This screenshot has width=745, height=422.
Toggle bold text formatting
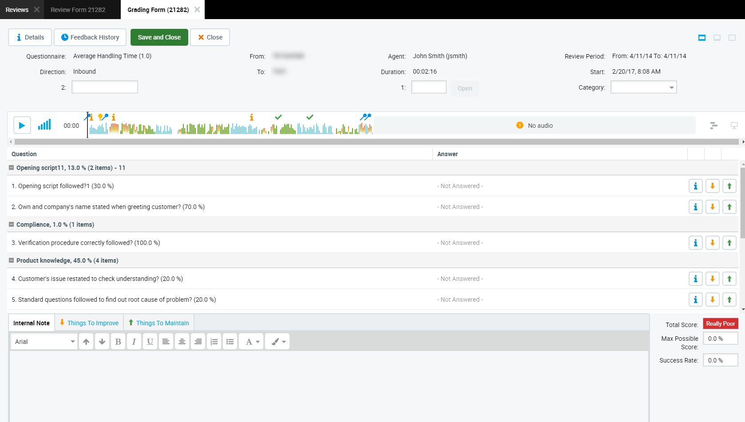point(118,342)
